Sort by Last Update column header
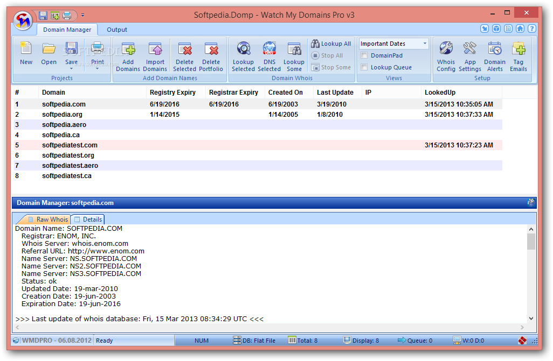The width and height of the screenshot is (553, 361). coord(337,93)
